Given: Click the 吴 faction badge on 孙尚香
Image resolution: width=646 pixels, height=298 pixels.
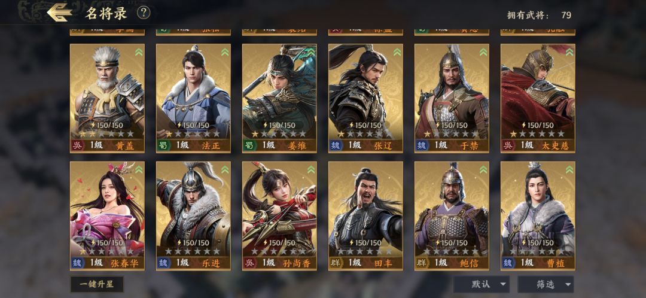Looking at the screenshot, I should coord(250,263).
